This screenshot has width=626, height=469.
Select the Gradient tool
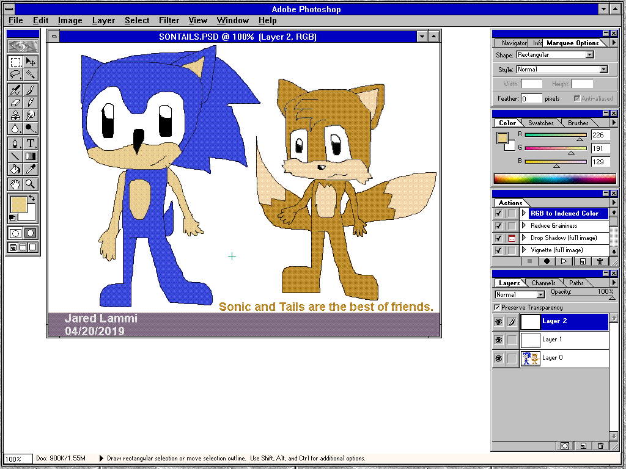31,156
